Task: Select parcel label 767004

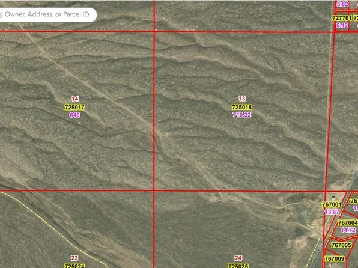Action: pyautogui.click(x=348, y=222)
